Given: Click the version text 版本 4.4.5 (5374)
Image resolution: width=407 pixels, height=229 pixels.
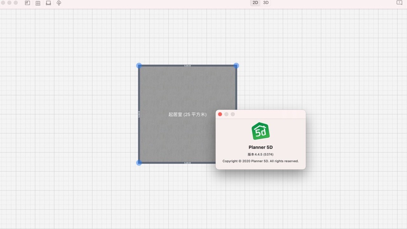Looking at the screenshot, I should click(x=261, y=154).
